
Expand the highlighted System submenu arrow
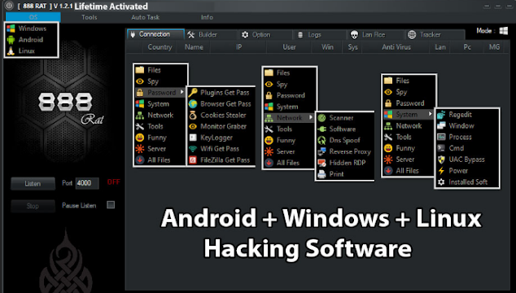pos(430,114)
